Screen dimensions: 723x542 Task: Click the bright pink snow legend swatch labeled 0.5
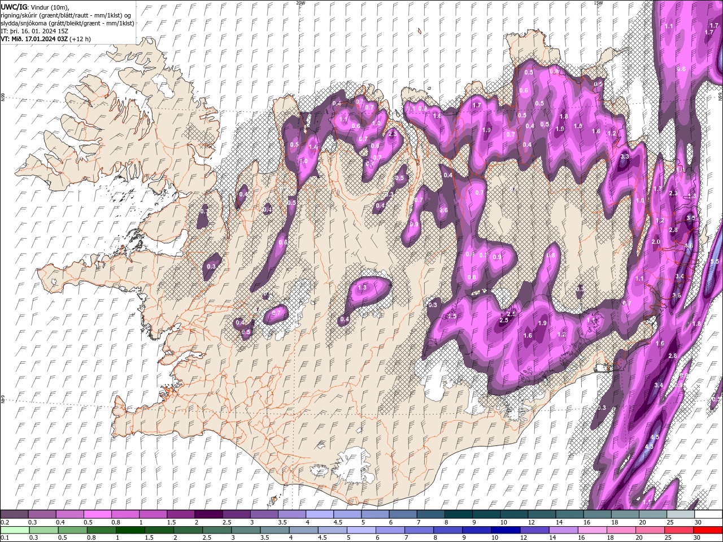(x=97, y=514)
